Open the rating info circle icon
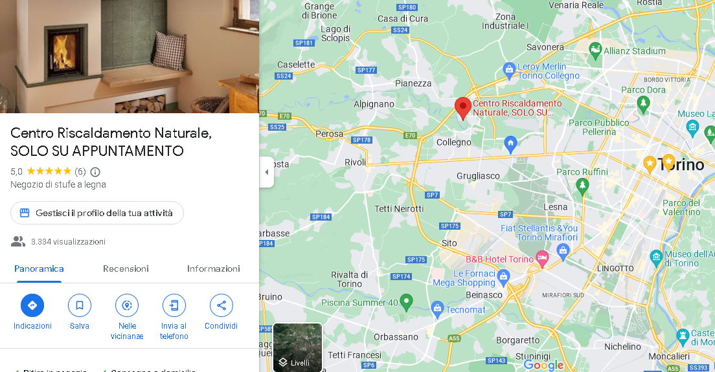715x372 pixels. (x=95, y=171)
